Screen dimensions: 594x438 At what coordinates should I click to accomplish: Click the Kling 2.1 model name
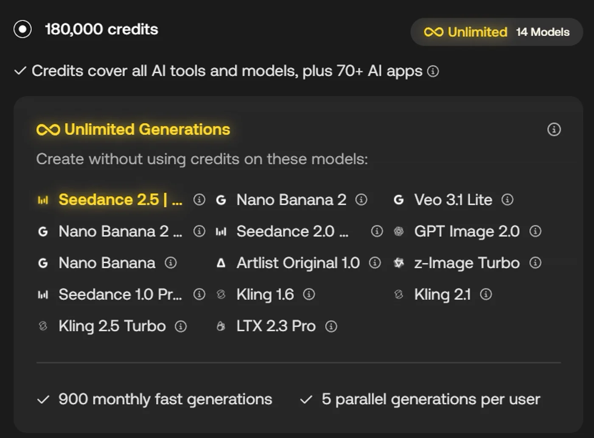tap(443, 295)
